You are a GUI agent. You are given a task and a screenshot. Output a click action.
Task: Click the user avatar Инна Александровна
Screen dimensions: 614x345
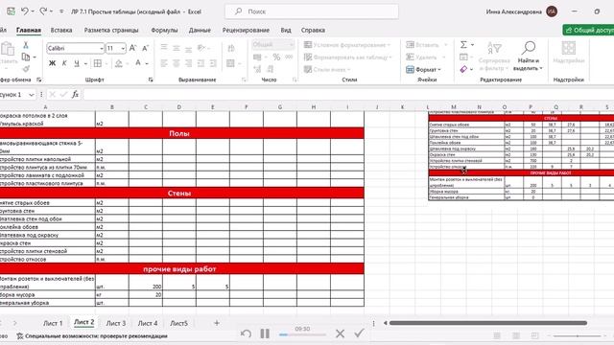pyautogui.click(x=552, y=11)
